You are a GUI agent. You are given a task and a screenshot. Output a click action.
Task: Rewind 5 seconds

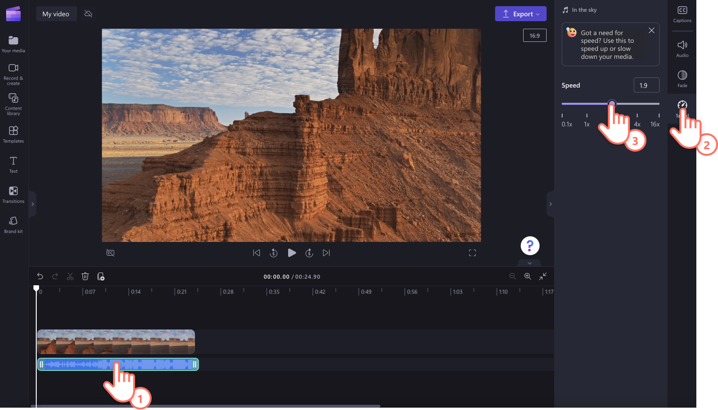[274, 253]
